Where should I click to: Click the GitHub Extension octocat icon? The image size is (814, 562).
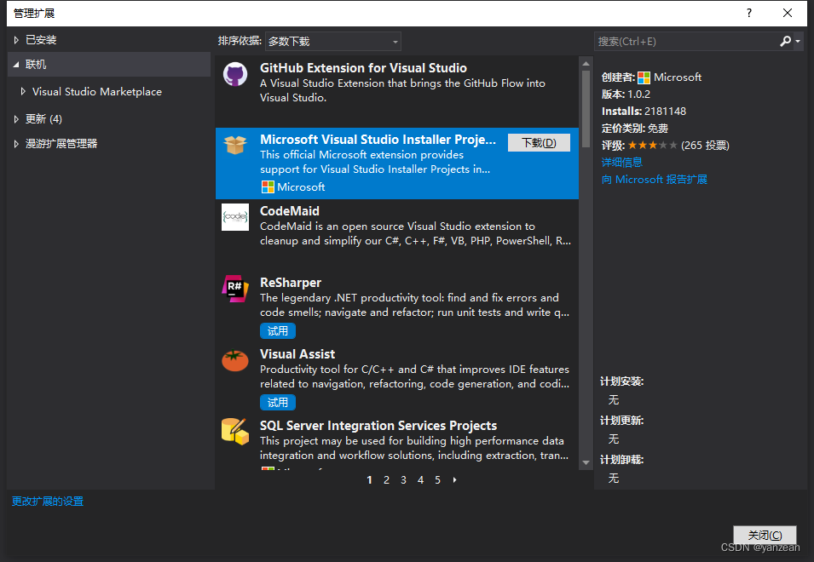pos(235,75)
